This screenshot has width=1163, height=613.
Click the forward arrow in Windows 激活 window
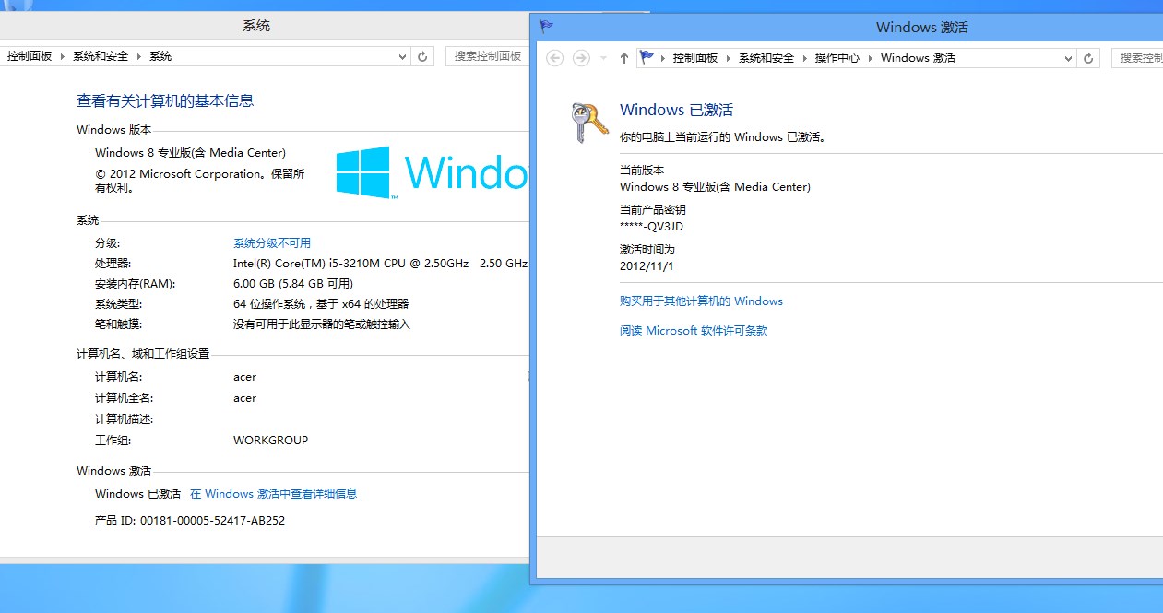(x=581, y=58)
